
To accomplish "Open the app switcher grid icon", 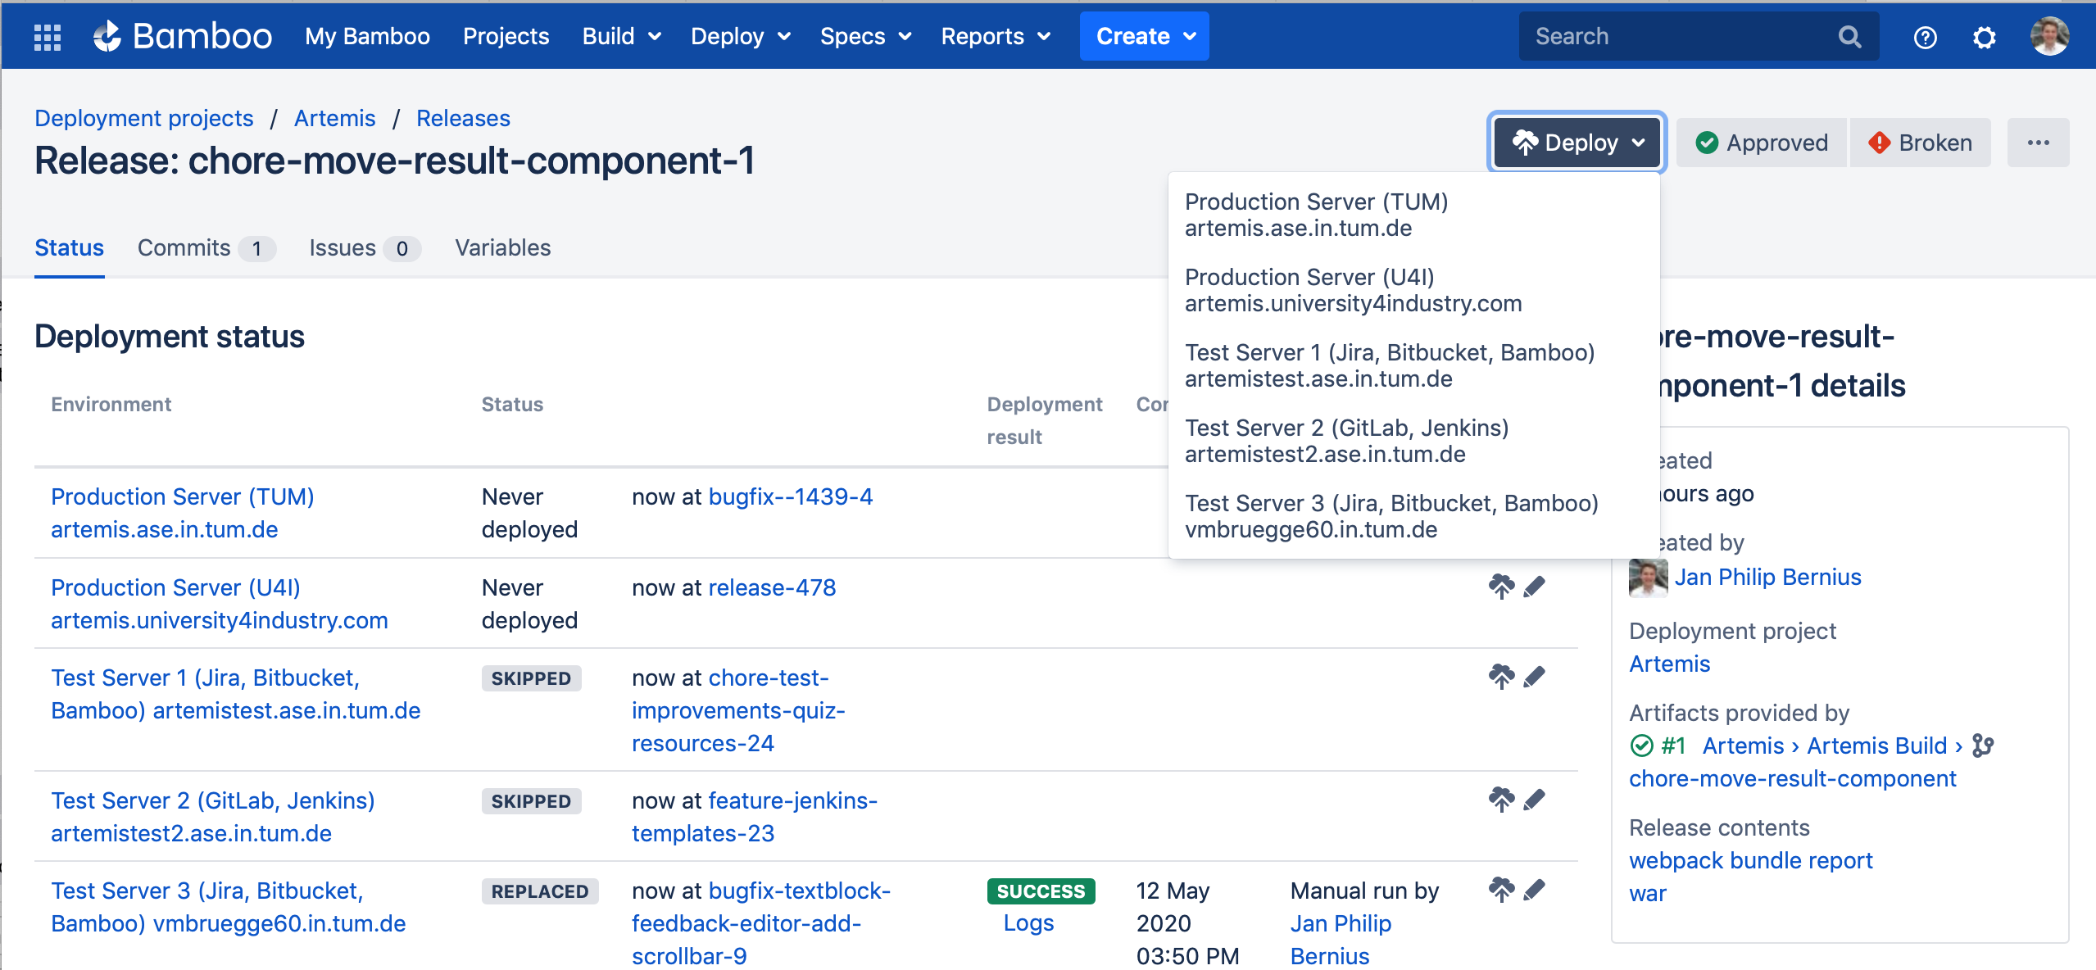I will [48, 36].
